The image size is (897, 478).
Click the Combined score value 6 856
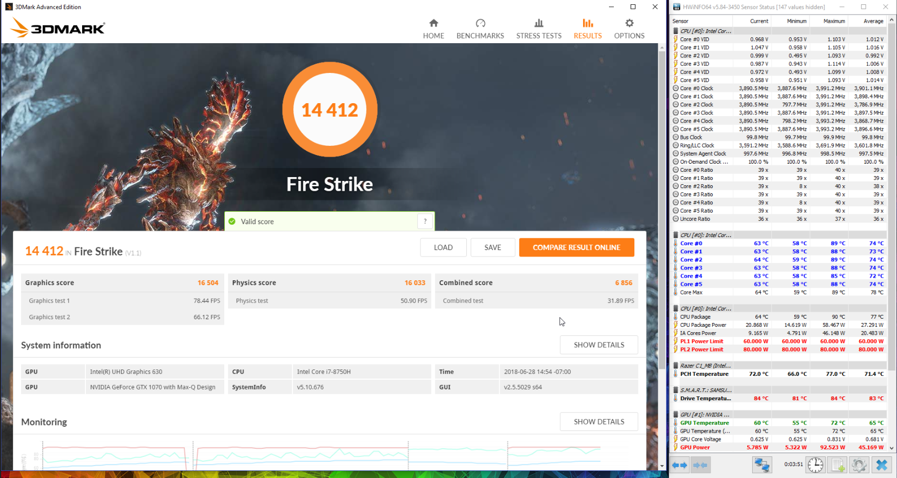click(x=624, y=282)
